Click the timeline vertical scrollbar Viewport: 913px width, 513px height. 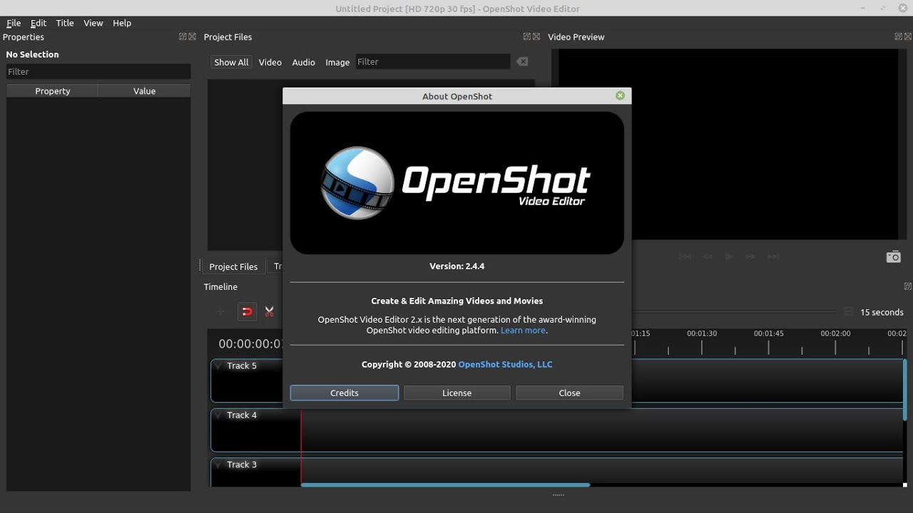[905, 390]
